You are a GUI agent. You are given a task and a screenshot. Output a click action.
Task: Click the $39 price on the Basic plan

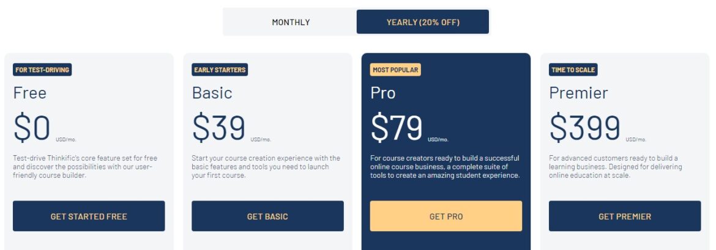pos(218,128)
